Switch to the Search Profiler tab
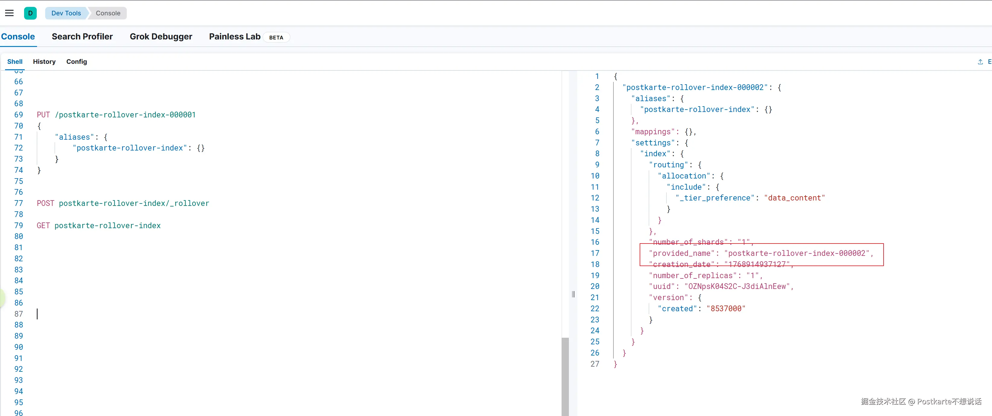This screenshot has width=992, height=416. (82, 36)
